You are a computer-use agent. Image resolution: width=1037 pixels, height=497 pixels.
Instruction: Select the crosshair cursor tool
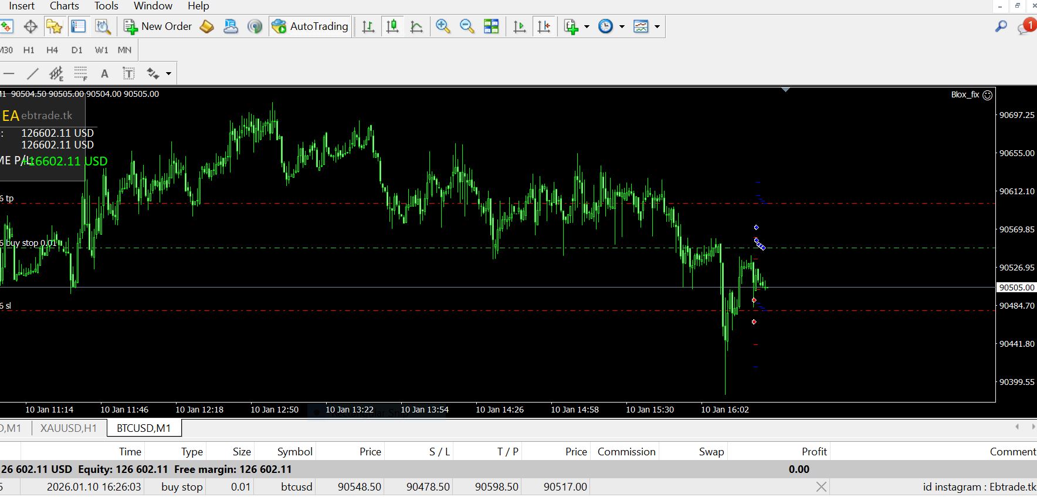click(30, 26)
